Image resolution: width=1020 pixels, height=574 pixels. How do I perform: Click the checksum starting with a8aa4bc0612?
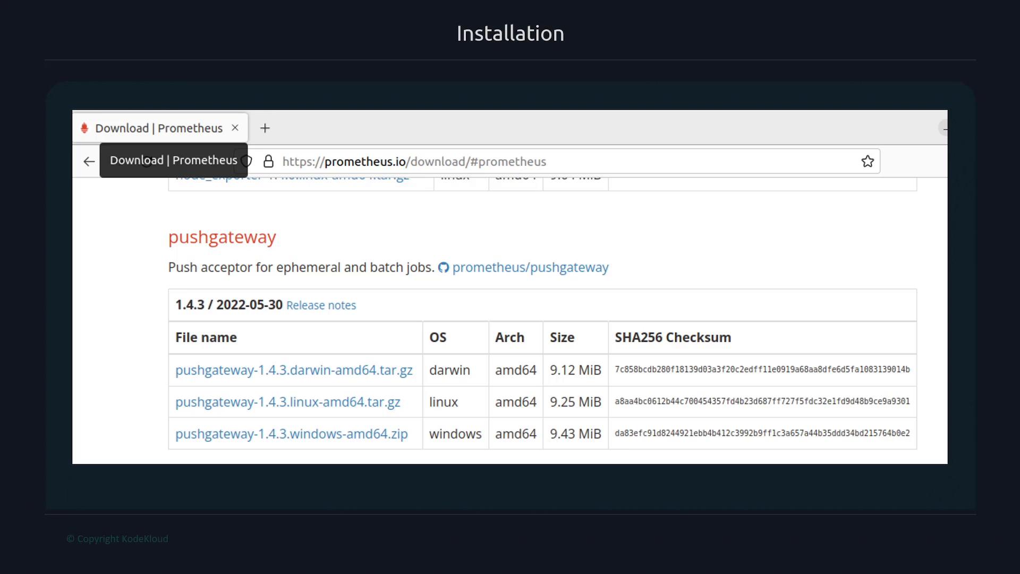762,401
